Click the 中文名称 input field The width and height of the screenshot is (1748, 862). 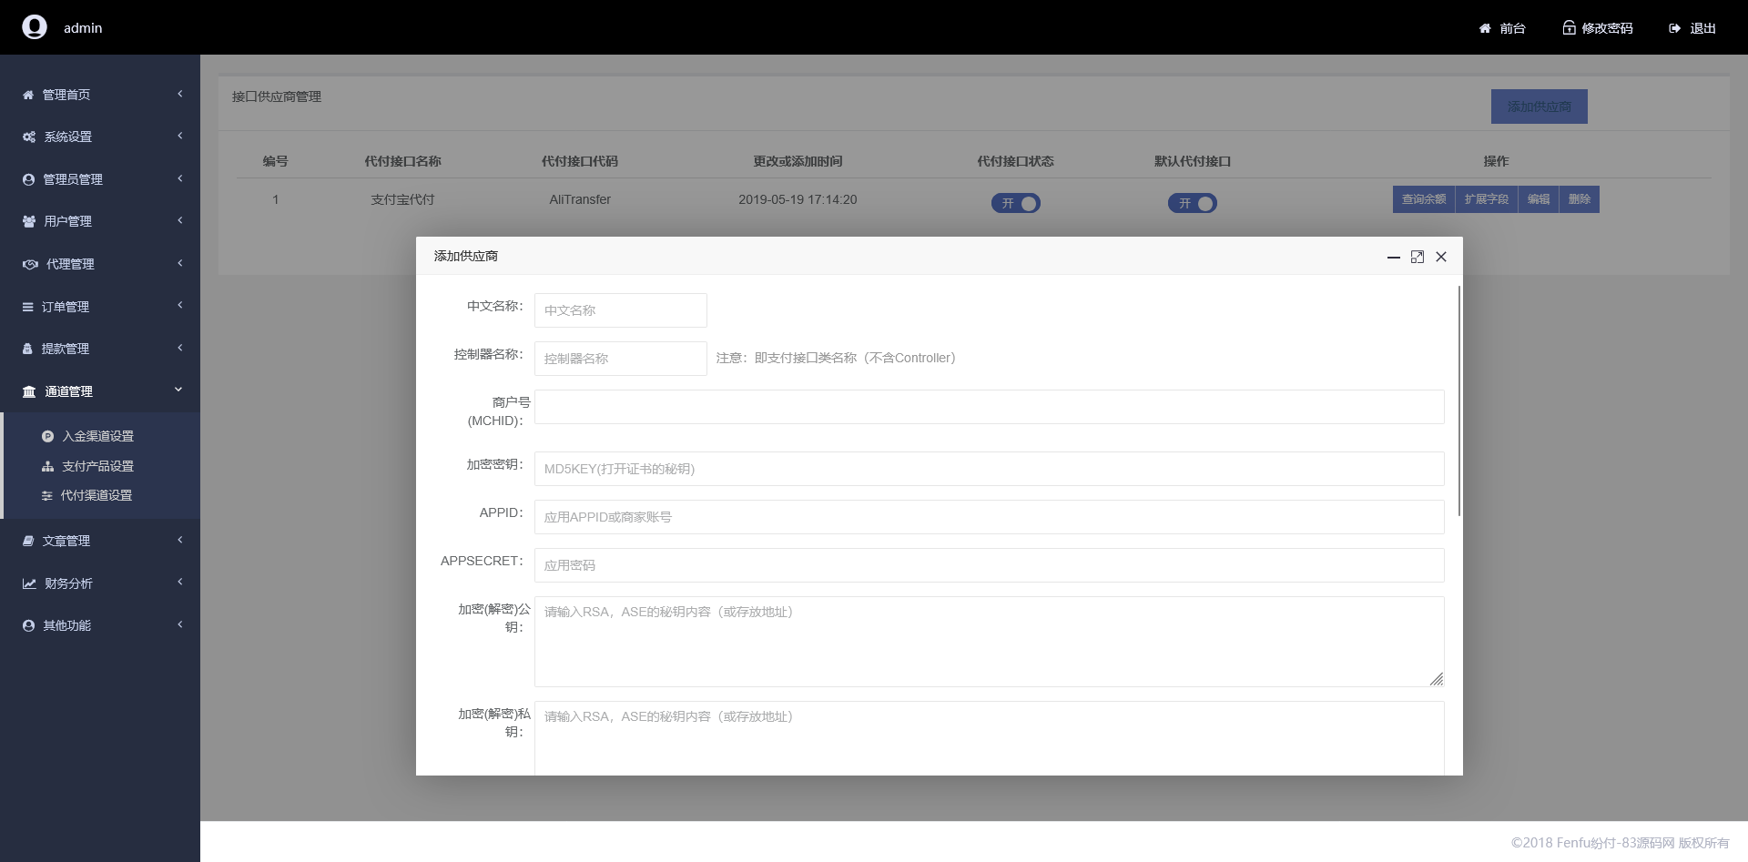click(x=620, y=310)
